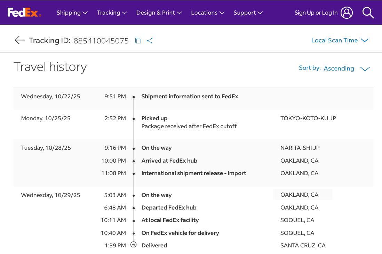Open the Design & Print menu

click(x=159, y=13)
